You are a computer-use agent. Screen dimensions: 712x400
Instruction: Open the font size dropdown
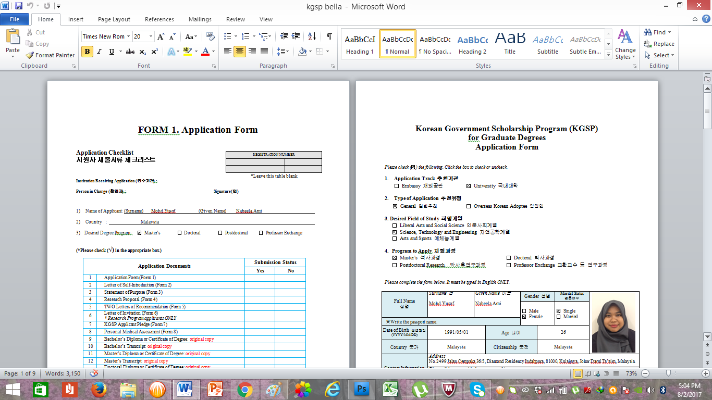pyautogui.click(x=151, y=36)
